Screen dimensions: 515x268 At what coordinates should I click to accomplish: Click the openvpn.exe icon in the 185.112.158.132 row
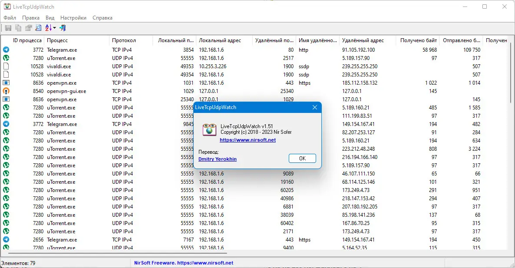click(6, 83)
